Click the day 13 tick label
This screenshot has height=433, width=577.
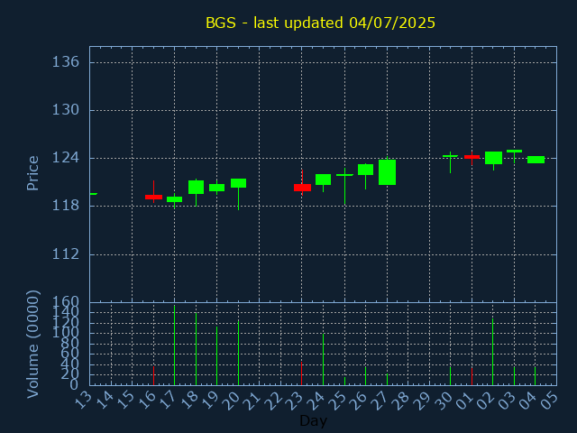83,401
